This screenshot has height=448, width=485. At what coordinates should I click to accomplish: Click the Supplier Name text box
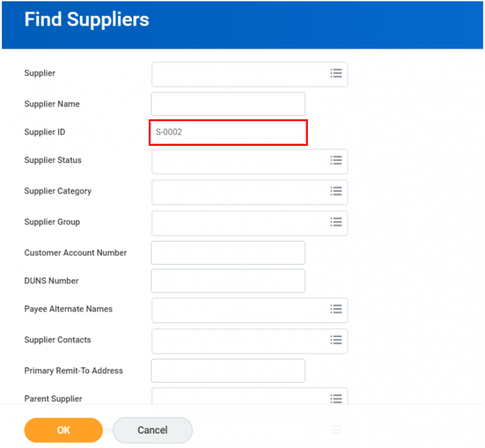228,104
